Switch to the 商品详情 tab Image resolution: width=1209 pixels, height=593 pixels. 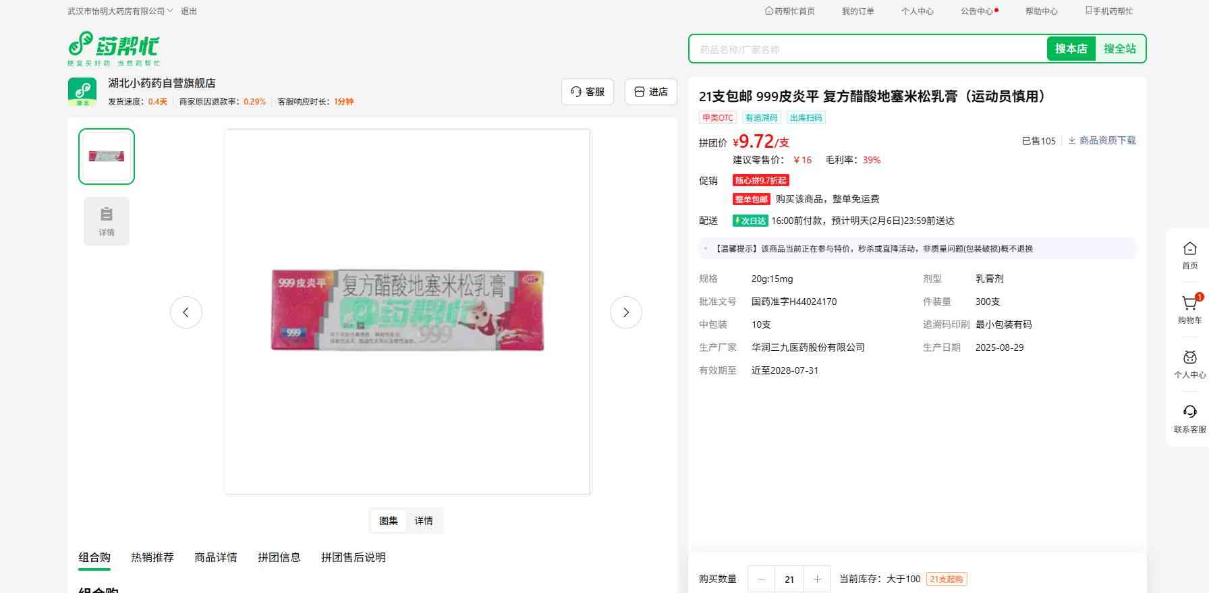(x=216, y=557)
